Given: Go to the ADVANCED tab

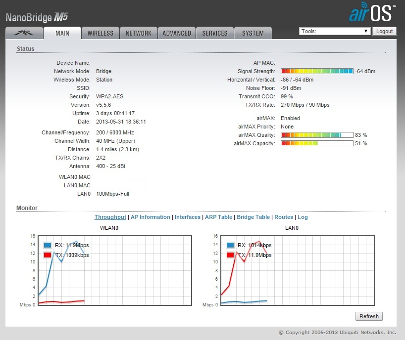Looking at the screenshot, I should click(x=177, y=33).
